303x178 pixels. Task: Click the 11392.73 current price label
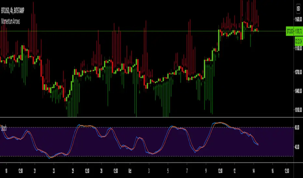pos(298,31)
